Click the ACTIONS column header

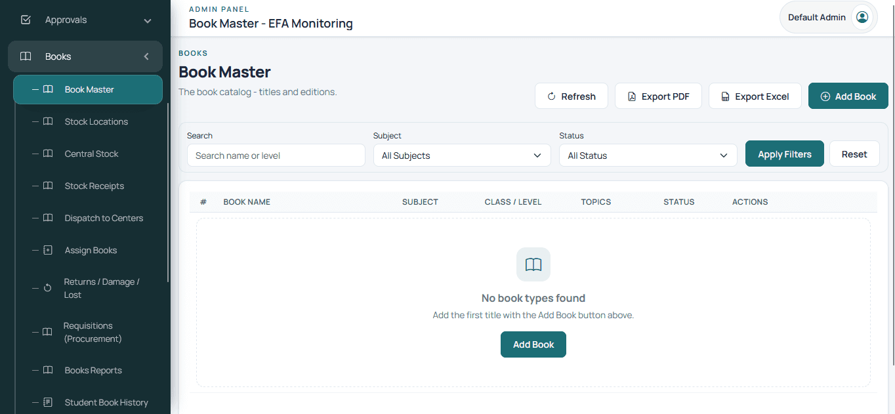[750, 202]
